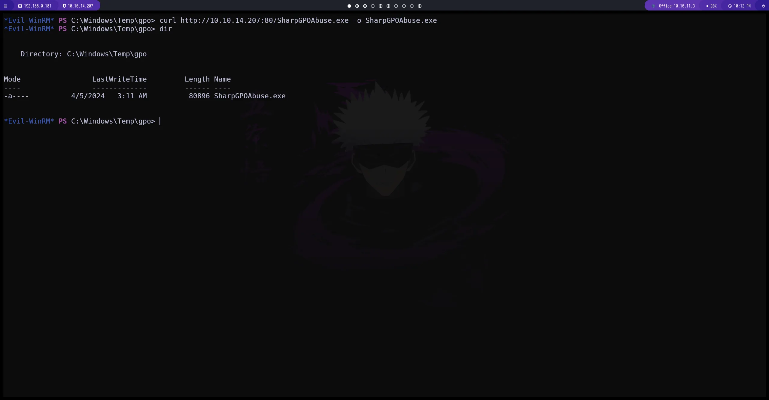Click the ethernet icon beside 192.168.0.181
The width and height of the screenshot is (769, 400).
tap(20, 6)
